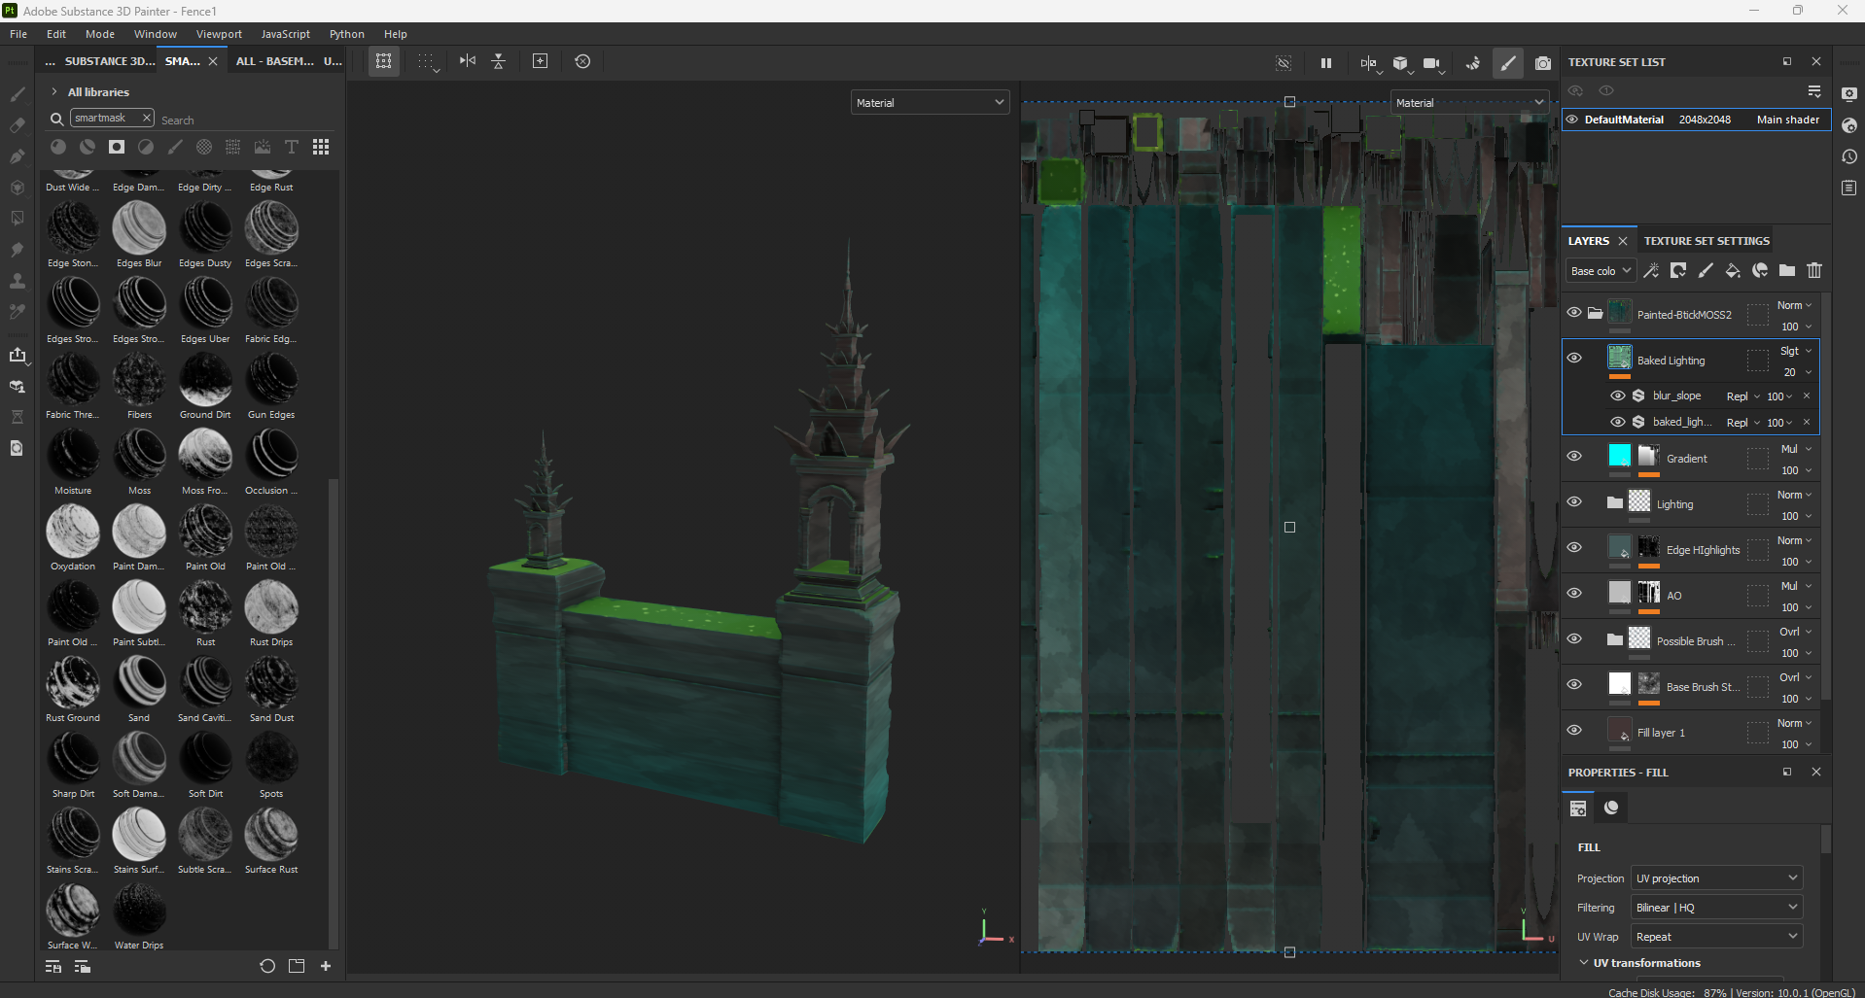Select the Moss smart mask thumbnail

(139, 456)
